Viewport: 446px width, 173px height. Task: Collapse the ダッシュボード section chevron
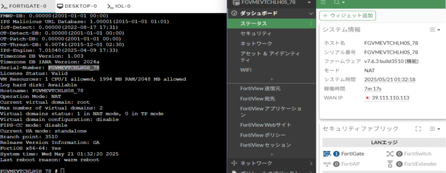(x=311, y=13)
